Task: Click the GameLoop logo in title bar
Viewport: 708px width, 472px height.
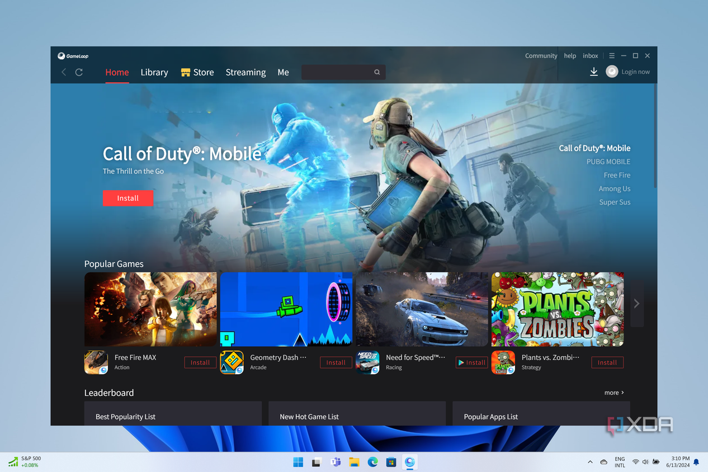Action: coord(73,56)
